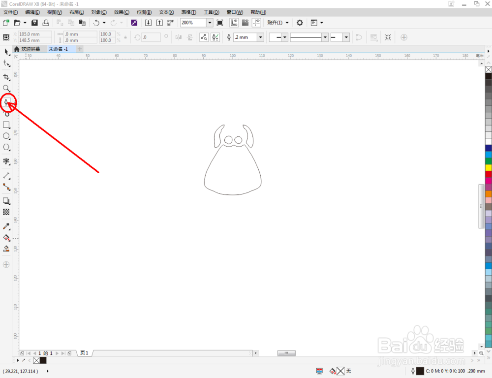The height and width of the screenshot is (378, 492).
Task: Pick the red swatch in palette
Action: (x=489, y=174)
